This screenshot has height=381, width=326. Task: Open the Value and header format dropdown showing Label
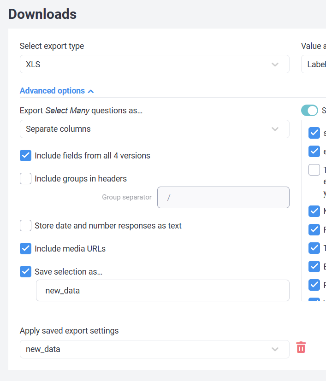[314, 64]
